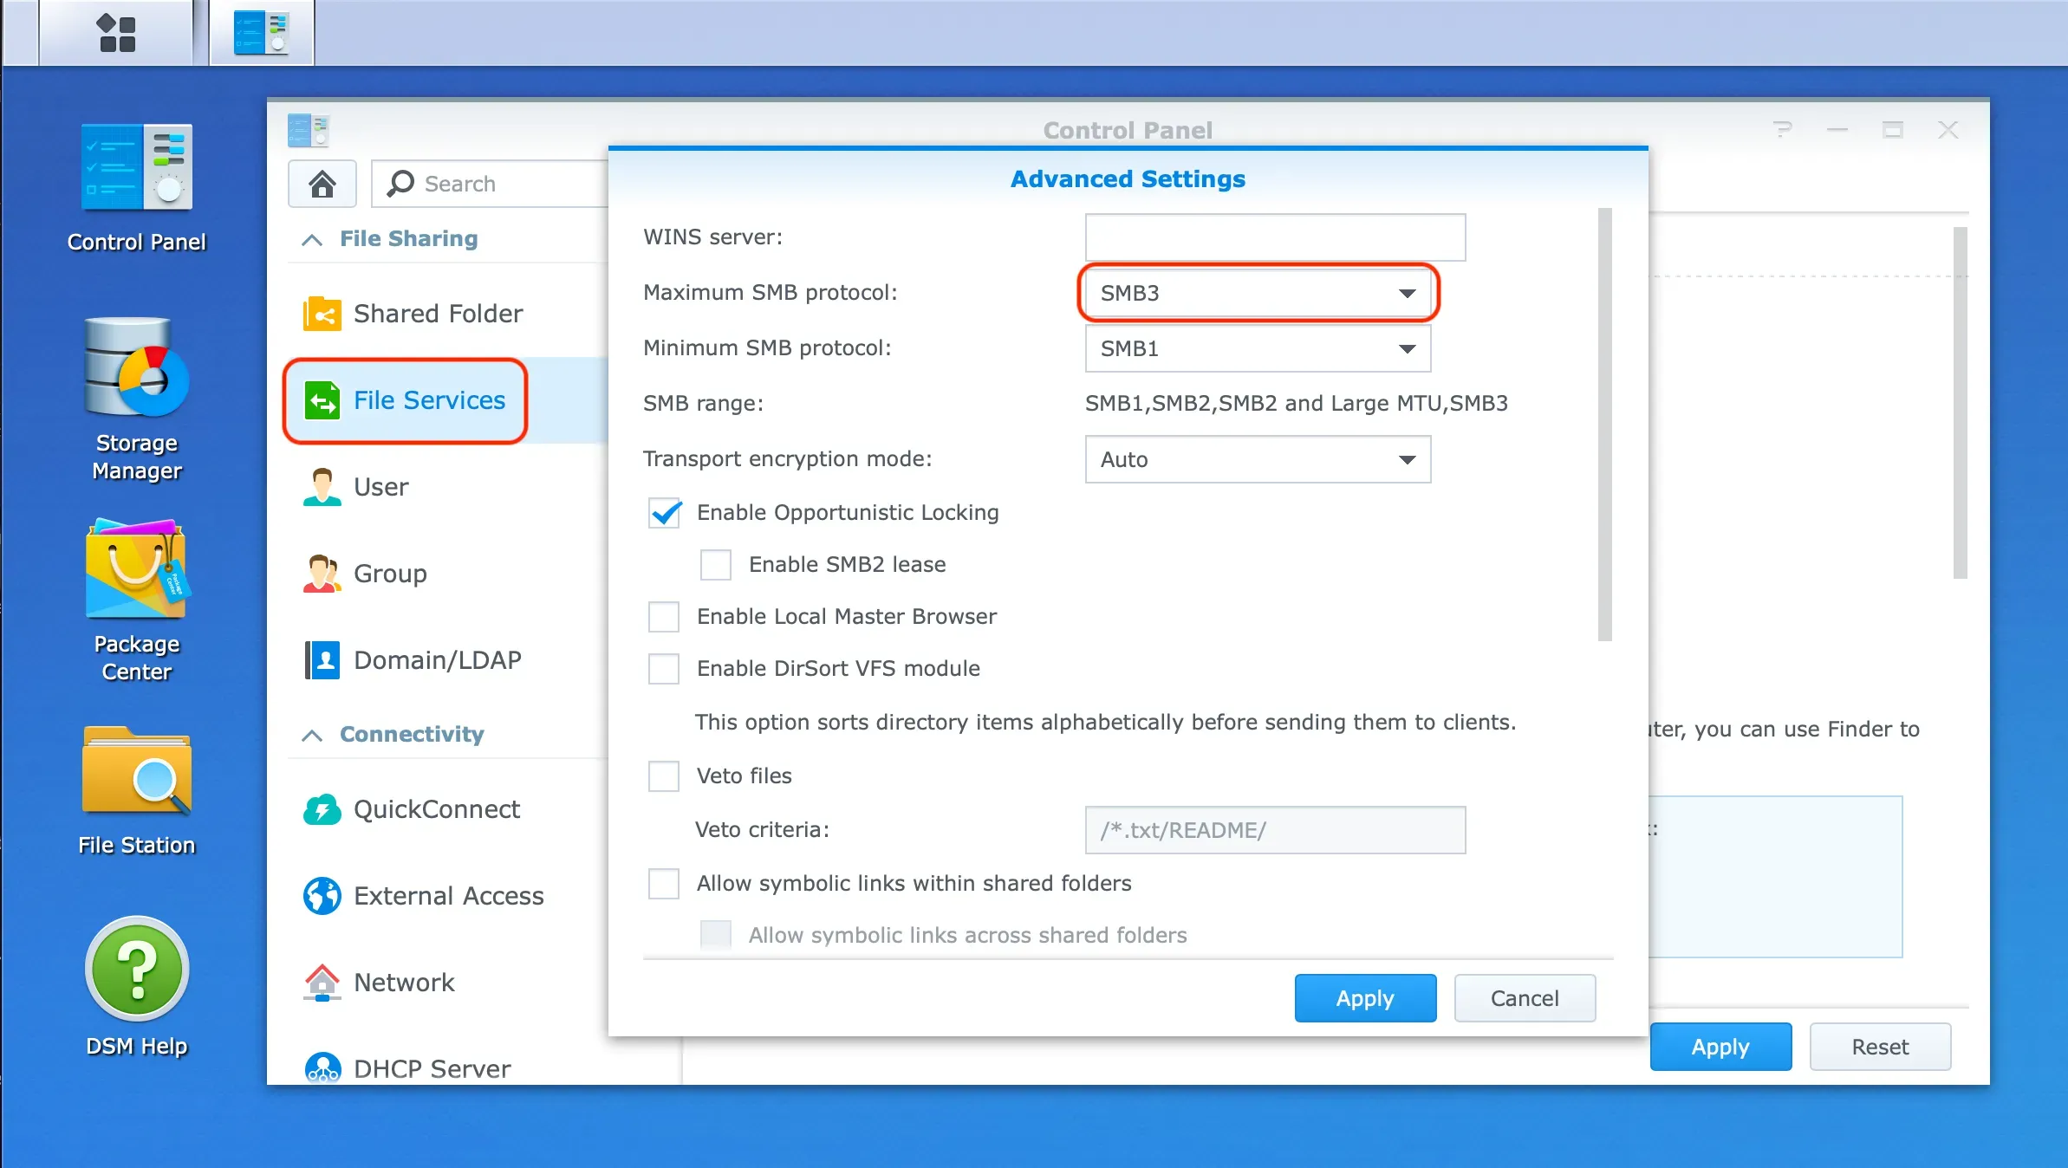Viewport: 2068px width, 1168px height.
Task: Open QuickConnect settings
Action: tap(436, 809)
